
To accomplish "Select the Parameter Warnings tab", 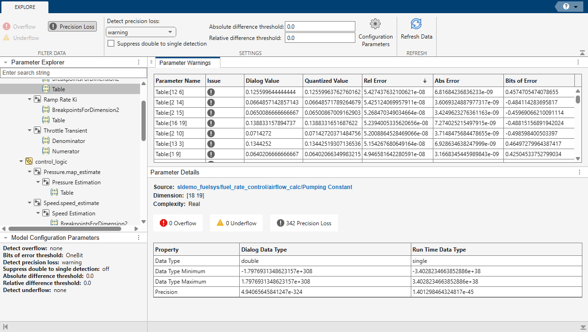I will pyautogui.click(x=188, y=63).
